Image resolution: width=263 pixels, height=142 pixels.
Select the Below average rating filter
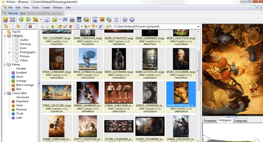coord(25,85)
